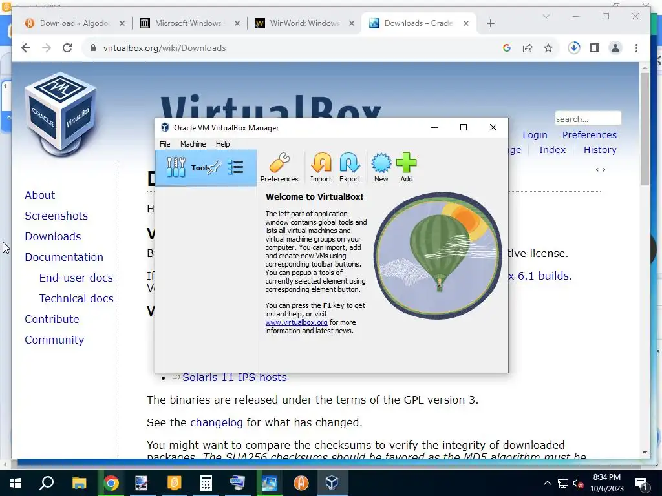The height and width of the screenshot is (496, 662).
Task: Open the Index link on website
Action: (552, 150)
